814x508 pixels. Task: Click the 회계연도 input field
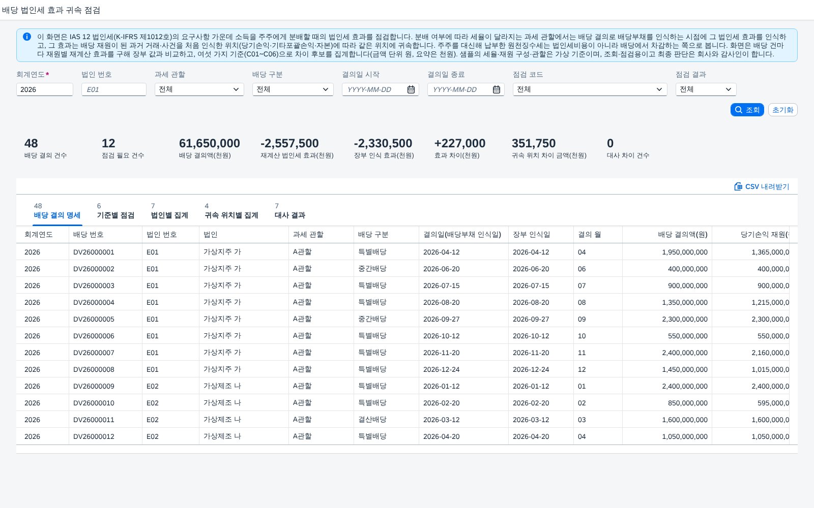point(45,89)
